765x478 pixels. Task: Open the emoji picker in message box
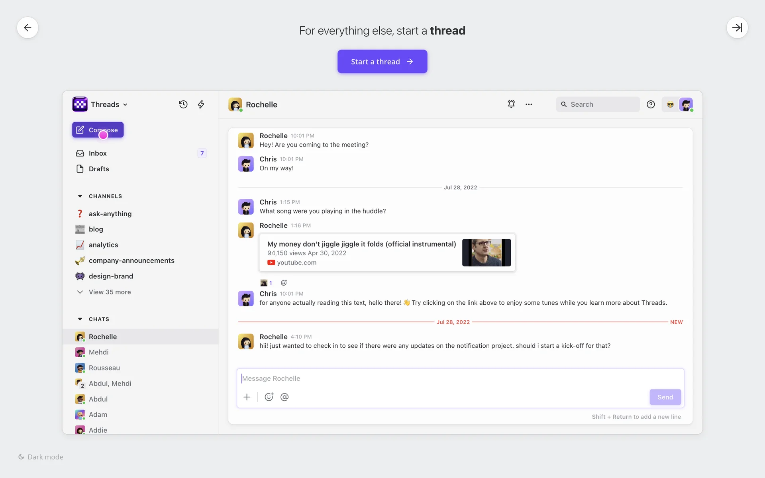point(269,397)
